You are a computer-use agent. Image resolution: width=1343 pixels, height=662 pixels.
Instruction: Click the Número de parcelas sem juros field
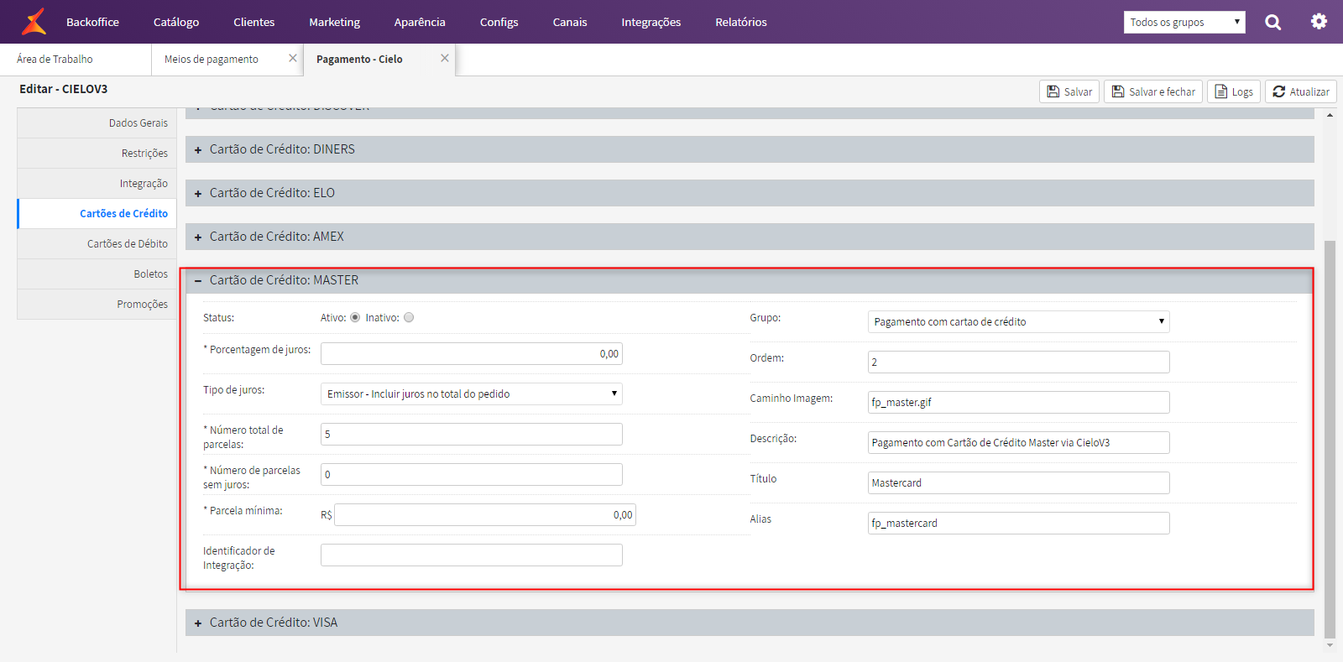472,474
